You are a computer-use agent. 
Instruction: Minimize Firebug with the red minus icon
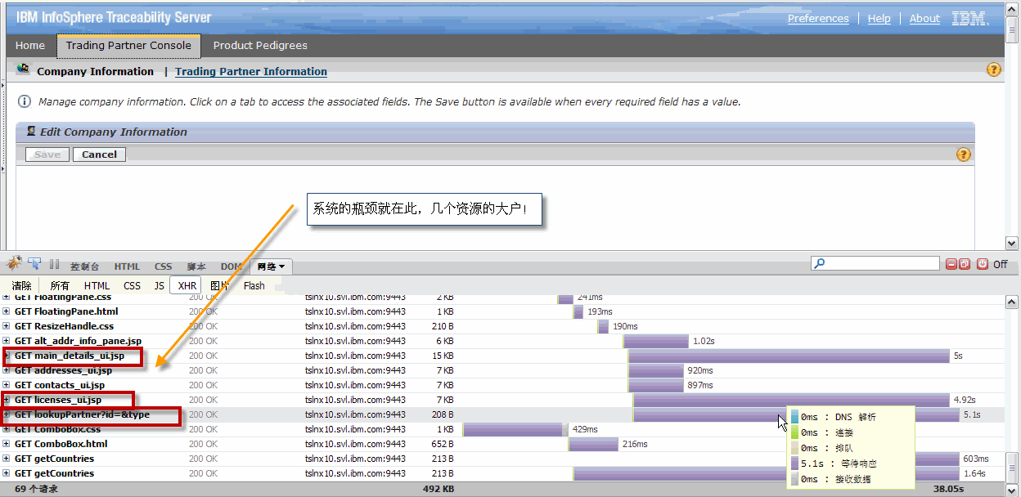[x=951, y=264]
